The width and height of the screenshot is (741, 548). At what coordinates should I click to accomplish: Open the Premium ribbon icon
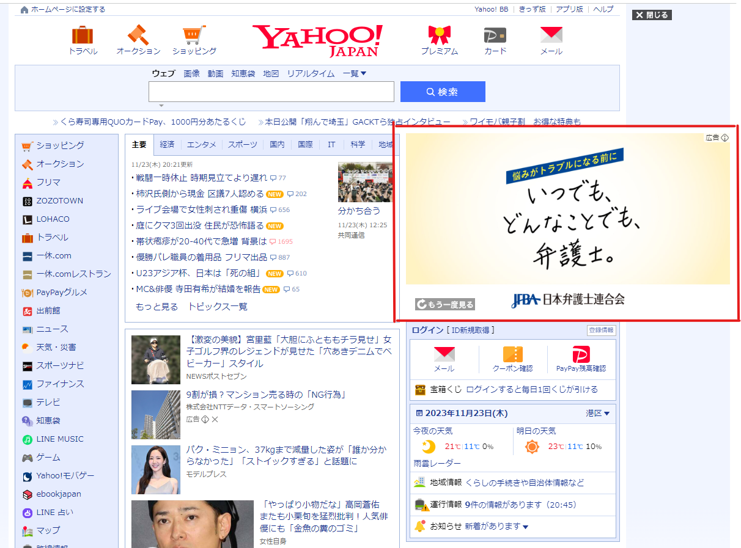[439, 35]
